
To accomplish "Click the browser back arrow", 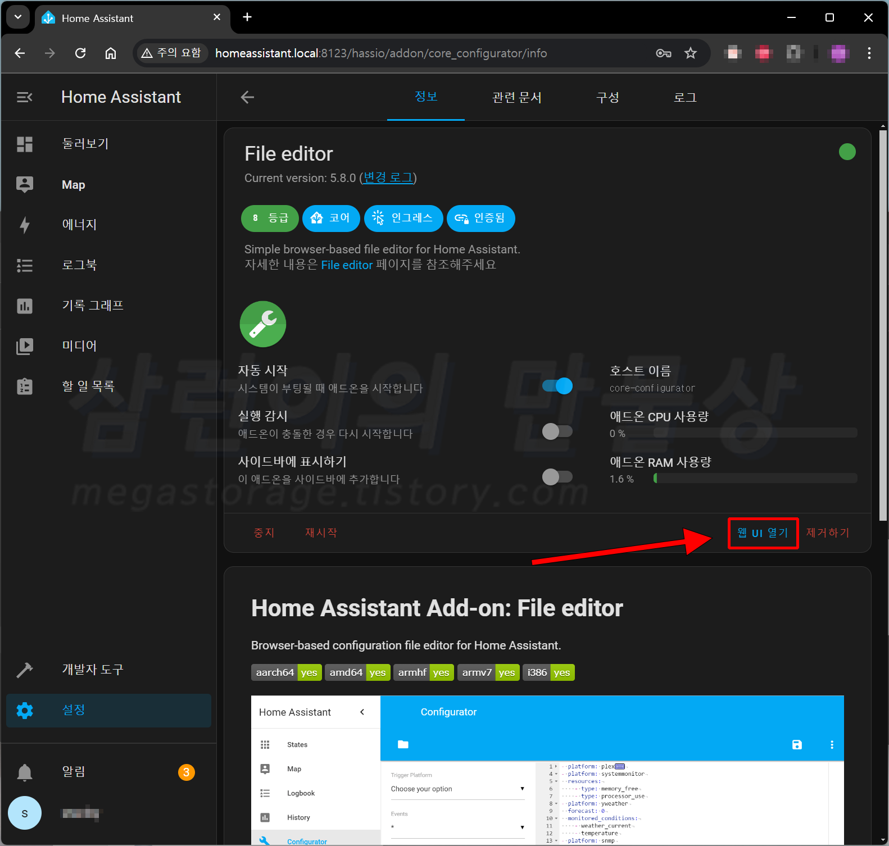I will tap(20, 53).
